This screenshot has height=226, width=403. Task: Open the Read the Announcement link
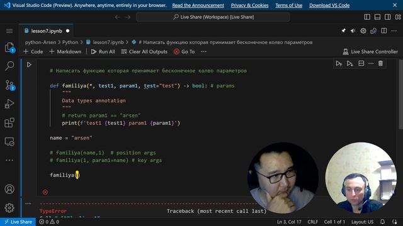198,5
